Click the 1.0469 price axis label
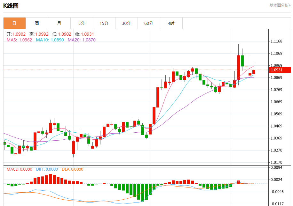The height and width of the screenshot is (206, 293). pyautogui.click(x=277, y=126)
